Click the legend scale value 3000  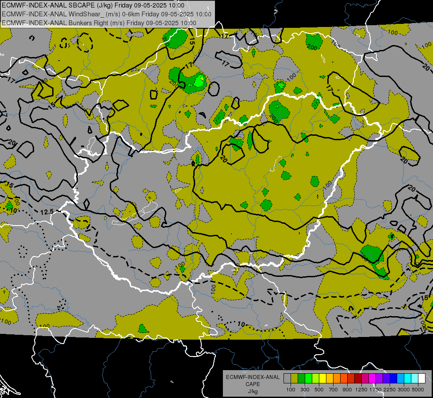tap(404, 390)
